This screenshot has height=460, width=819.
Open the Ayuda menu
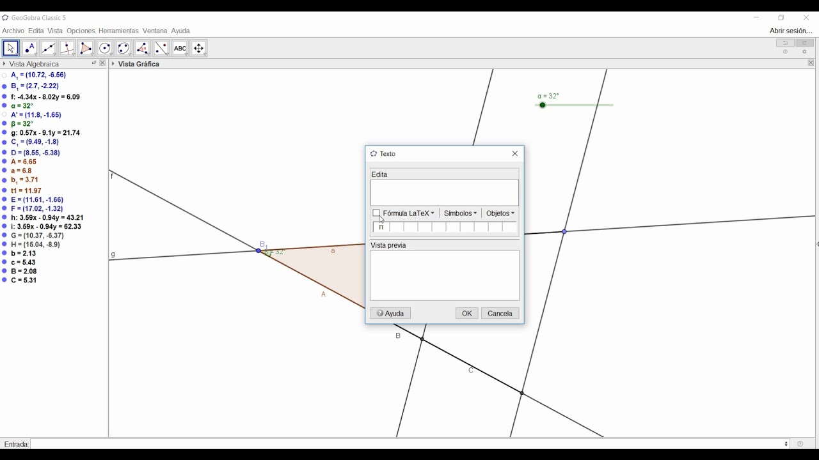click(180, 31)
